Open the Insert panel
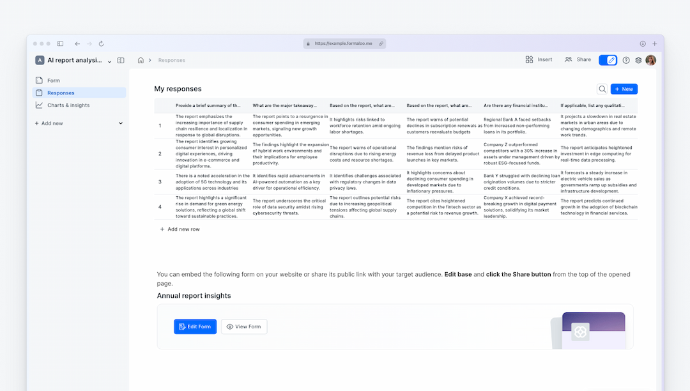 pos(538,59)
